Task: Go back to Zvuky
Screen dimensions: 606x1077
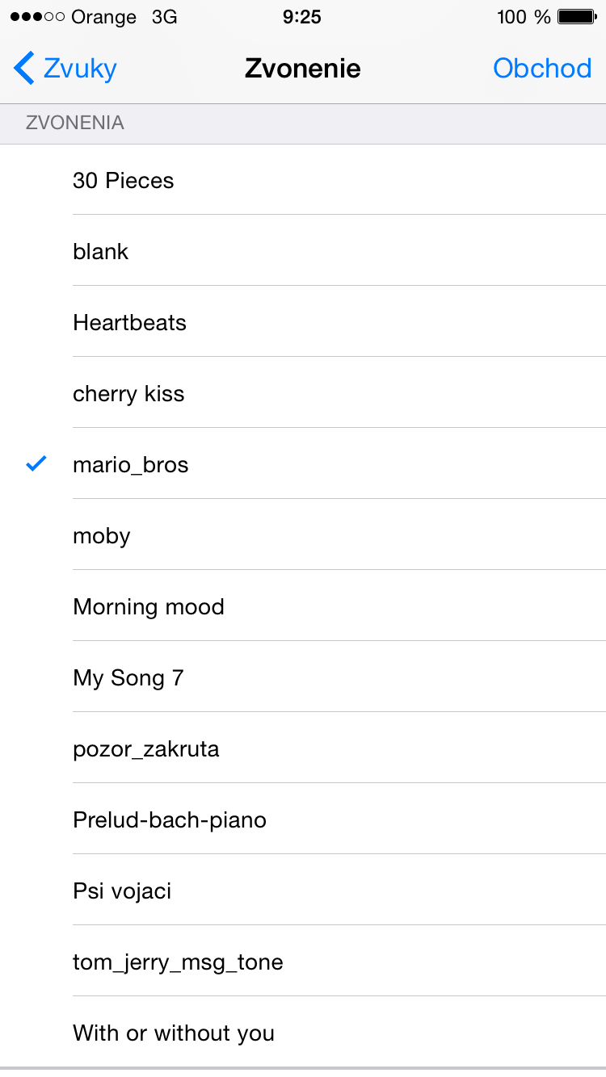Action: [x=65, y=69]
